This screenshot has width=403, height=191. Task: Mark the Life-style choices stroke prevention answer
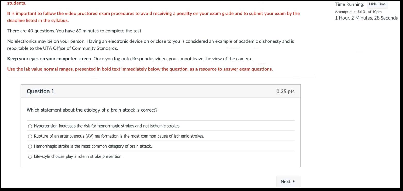(30, 157)
